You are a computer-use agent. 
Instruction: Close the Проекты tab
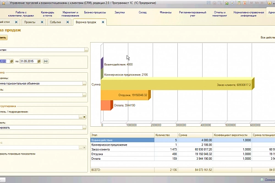coord(42,22)
